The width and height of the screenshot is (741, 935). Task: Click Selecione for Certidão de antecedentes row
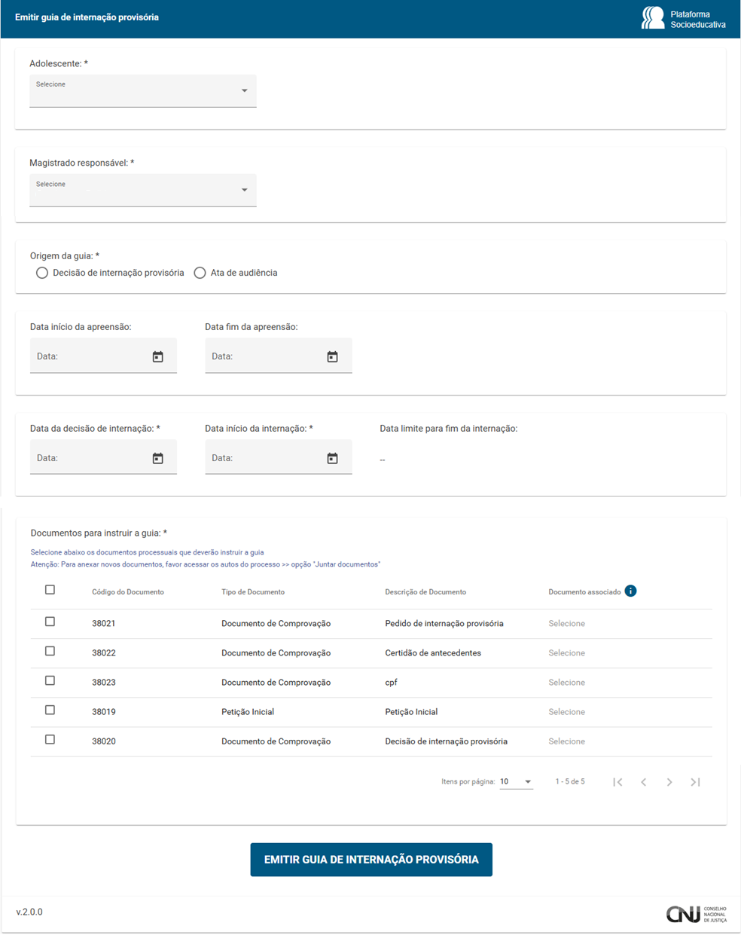tap(566, 653)
